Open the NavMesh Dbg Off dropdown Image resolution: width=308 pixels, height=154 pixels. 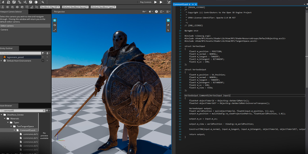(50, 7)
